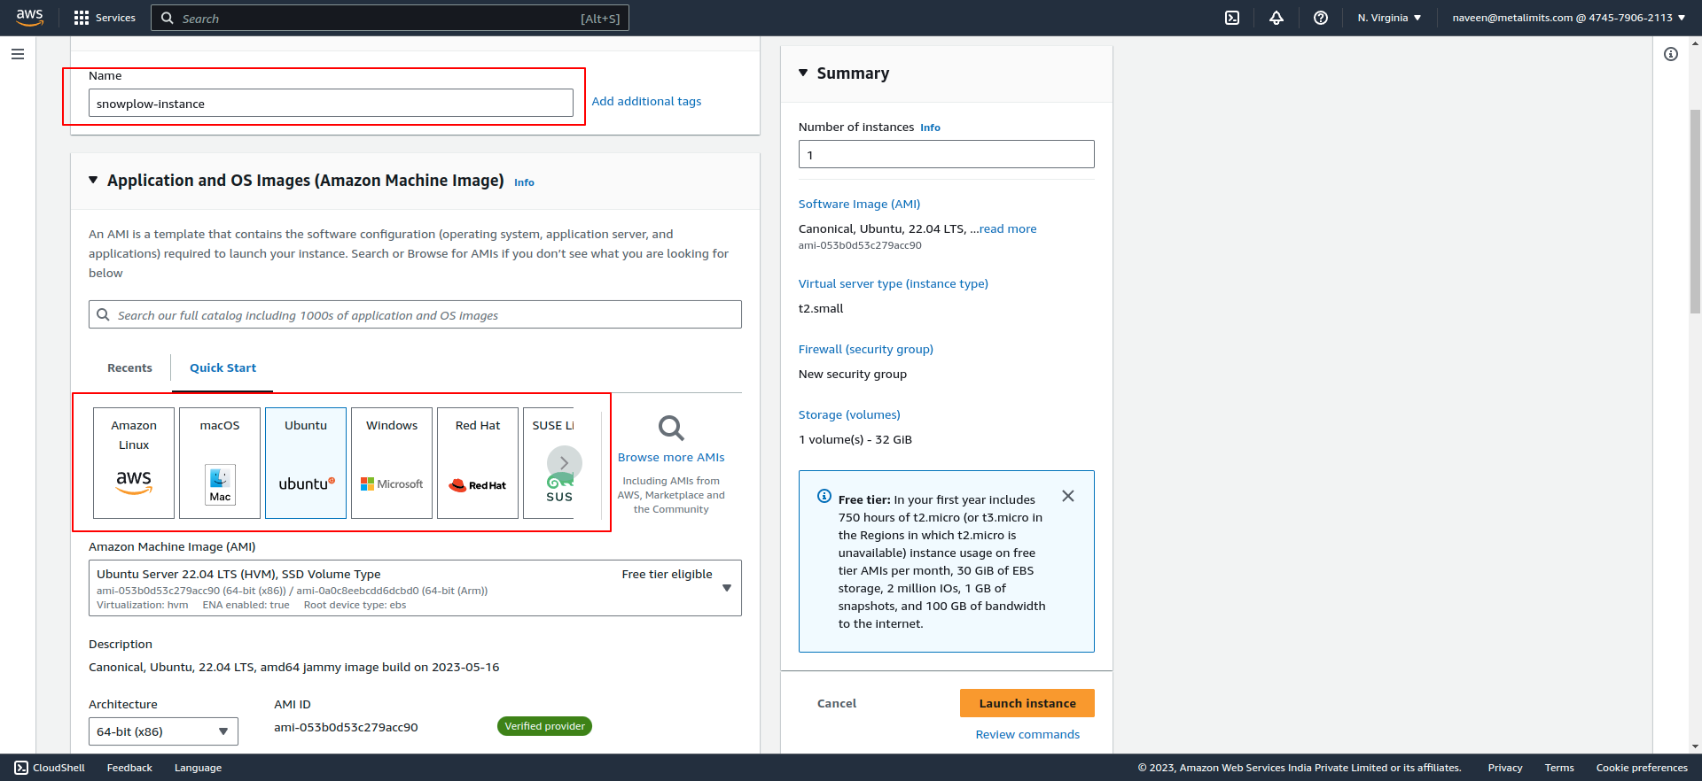The width and height of the screenshot is (1702, 781).
Task: Click the Launch instance button
Action: point(1027,703)
